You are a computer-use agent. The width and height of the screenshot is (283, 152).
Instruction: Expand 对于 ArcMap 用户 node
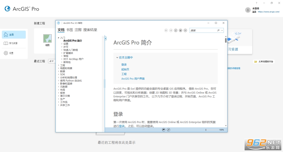pos(62,59)
